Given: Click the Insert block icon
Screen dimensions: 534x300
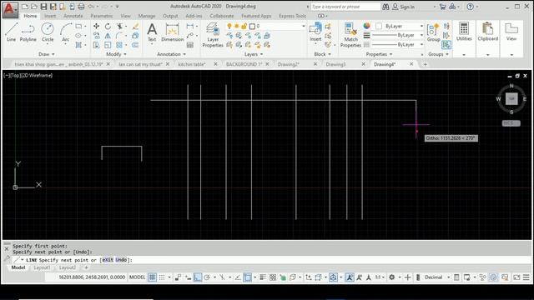Looking at the screenshot, I should 315,32.
